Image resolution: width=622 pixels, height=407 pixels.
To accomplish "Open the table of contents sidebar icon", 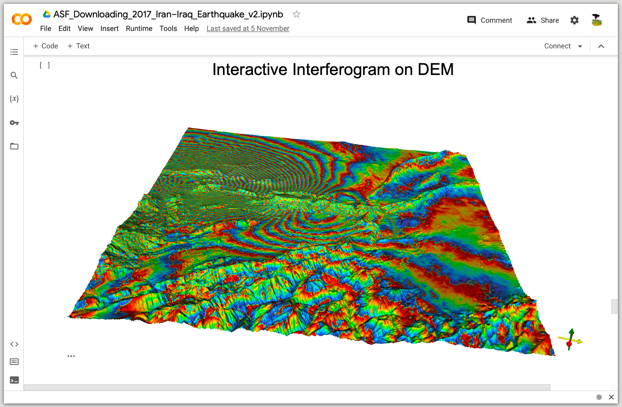I will (14, 52).
